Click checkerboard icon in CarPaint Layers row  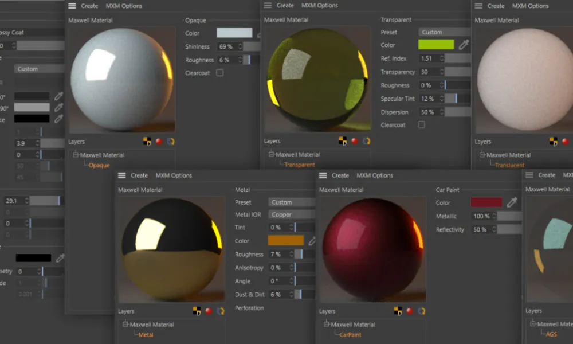[x=398, y=311]
